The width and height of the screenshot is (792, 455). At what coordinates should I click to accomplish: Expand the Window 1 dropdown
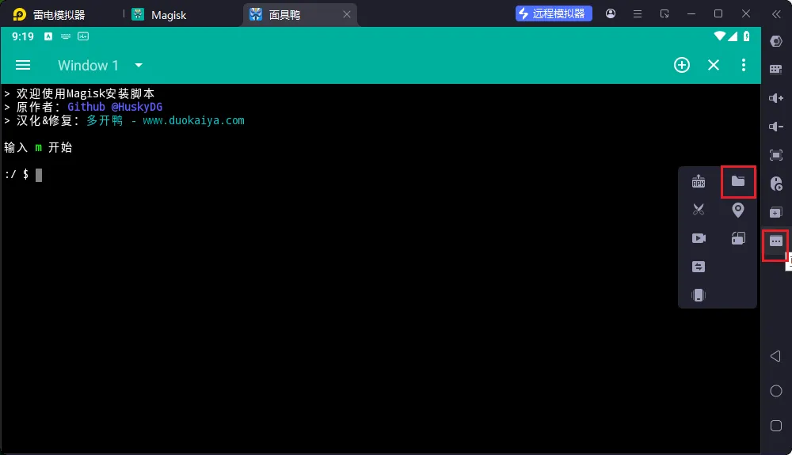(139, 65)
